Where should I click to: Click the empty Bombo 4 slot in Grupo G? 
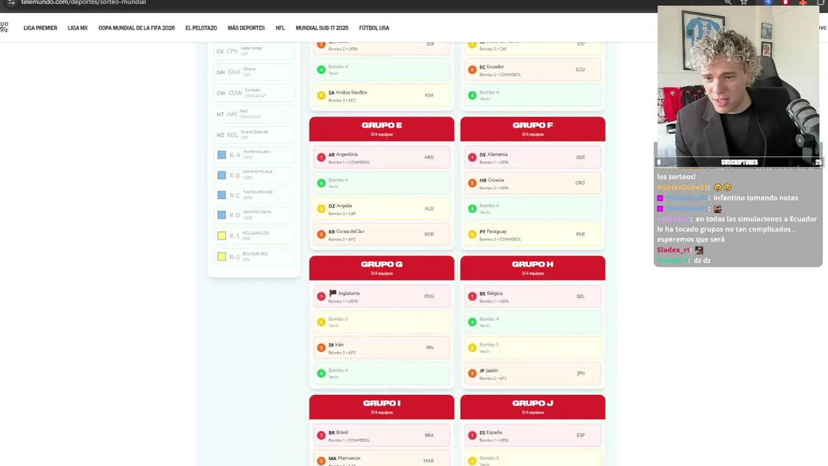(x=382, y=373)
